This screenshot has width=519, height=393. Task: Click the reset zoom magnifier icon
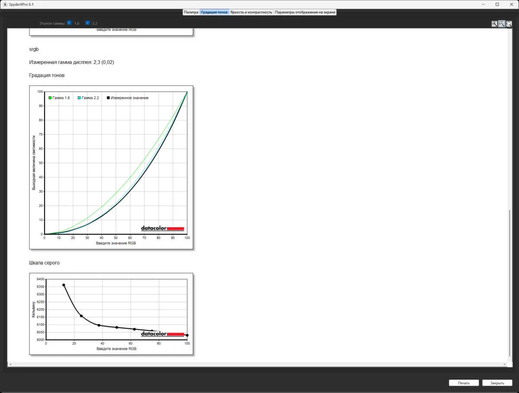[509, 24]
